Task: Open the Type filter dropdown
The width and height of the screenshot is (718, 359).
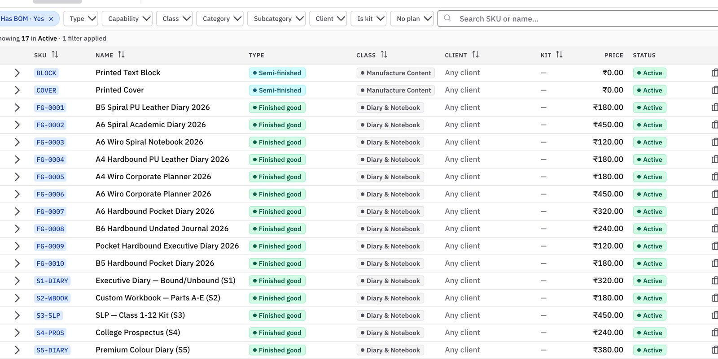Action: tap(81, 19)
